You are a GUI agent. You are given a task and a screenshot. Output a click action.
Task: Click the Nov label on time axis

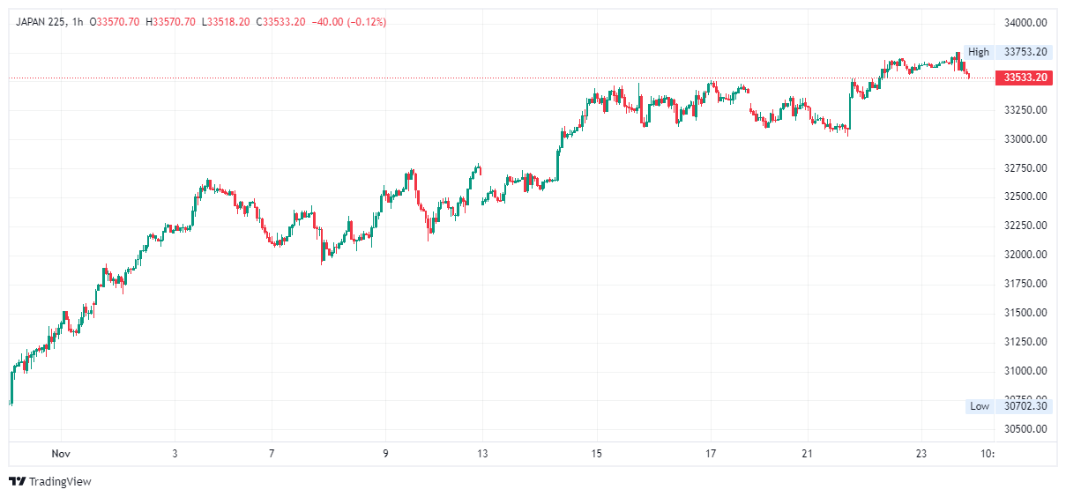[x=61, y=454]
